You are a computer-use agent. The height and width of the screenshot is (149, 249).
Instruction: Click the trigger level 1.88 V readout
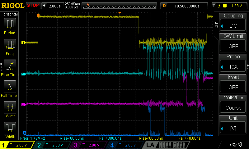pos(237,6)
